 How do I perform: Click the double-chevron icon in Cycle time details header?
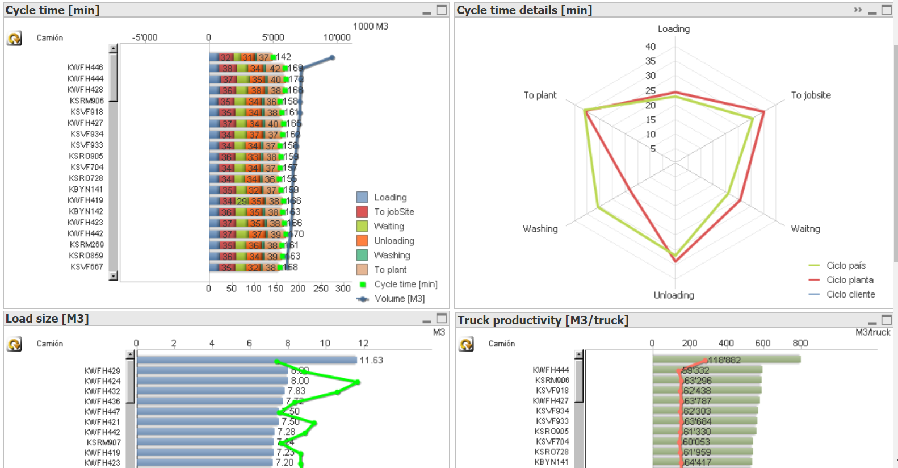pos(858,10)
